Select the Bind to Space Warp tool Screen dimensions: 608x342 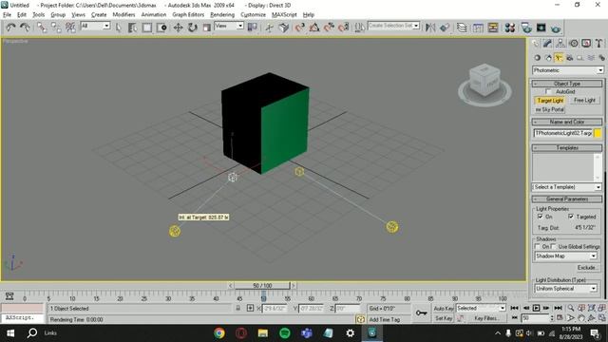(70, 28)
